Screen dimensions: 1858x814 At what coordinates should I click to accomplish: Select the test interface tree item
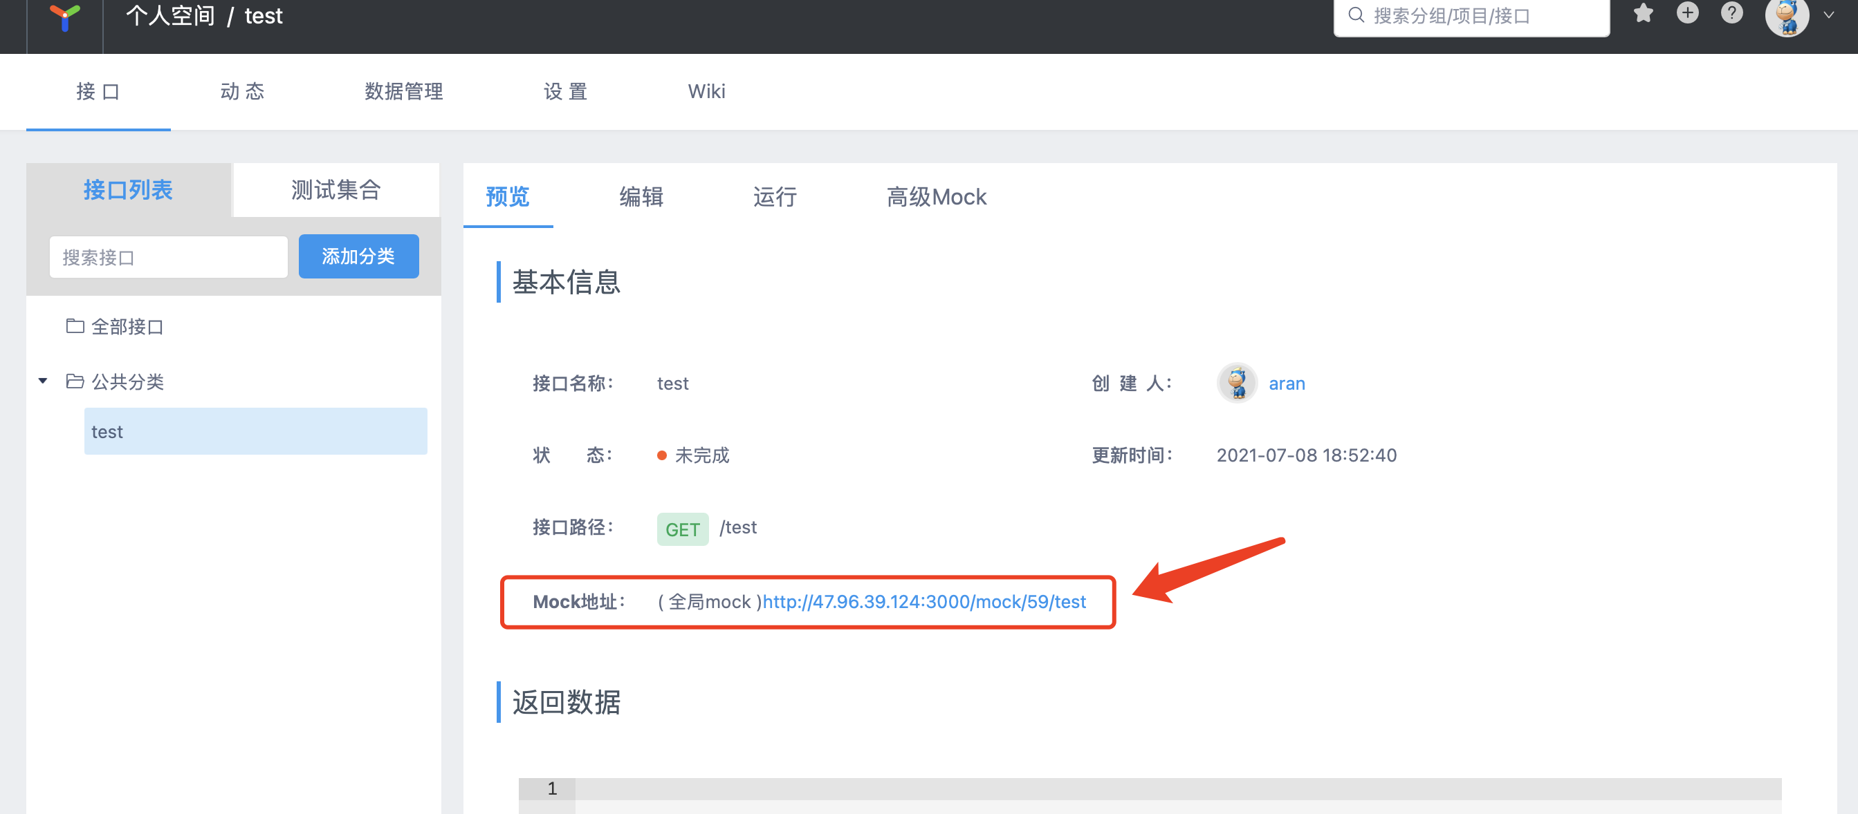255,431
